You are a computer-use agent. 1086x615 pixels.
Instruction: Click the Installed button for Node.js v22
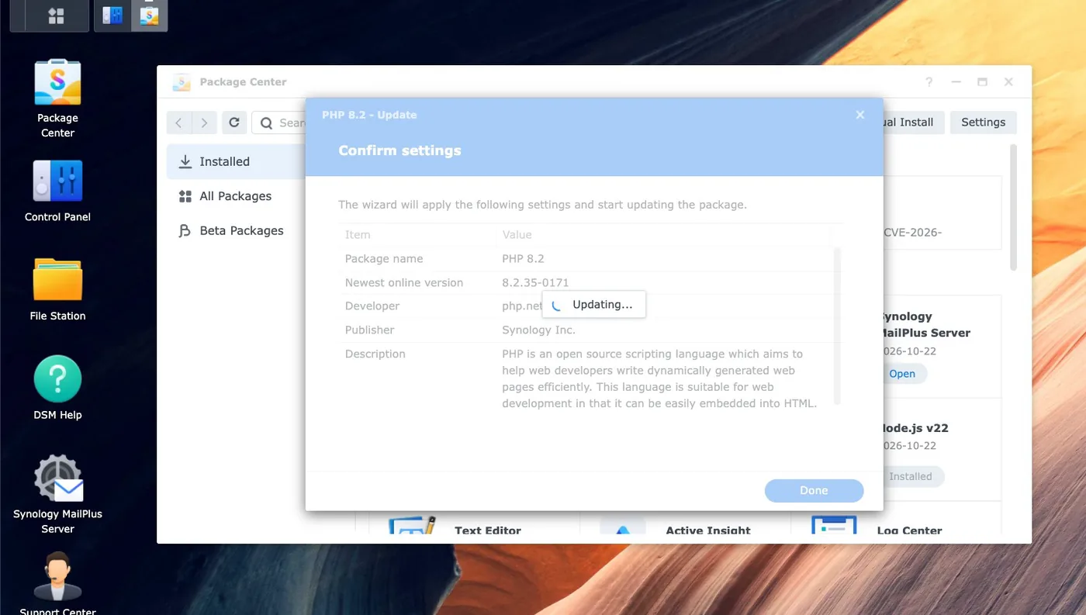coord(911,477)
